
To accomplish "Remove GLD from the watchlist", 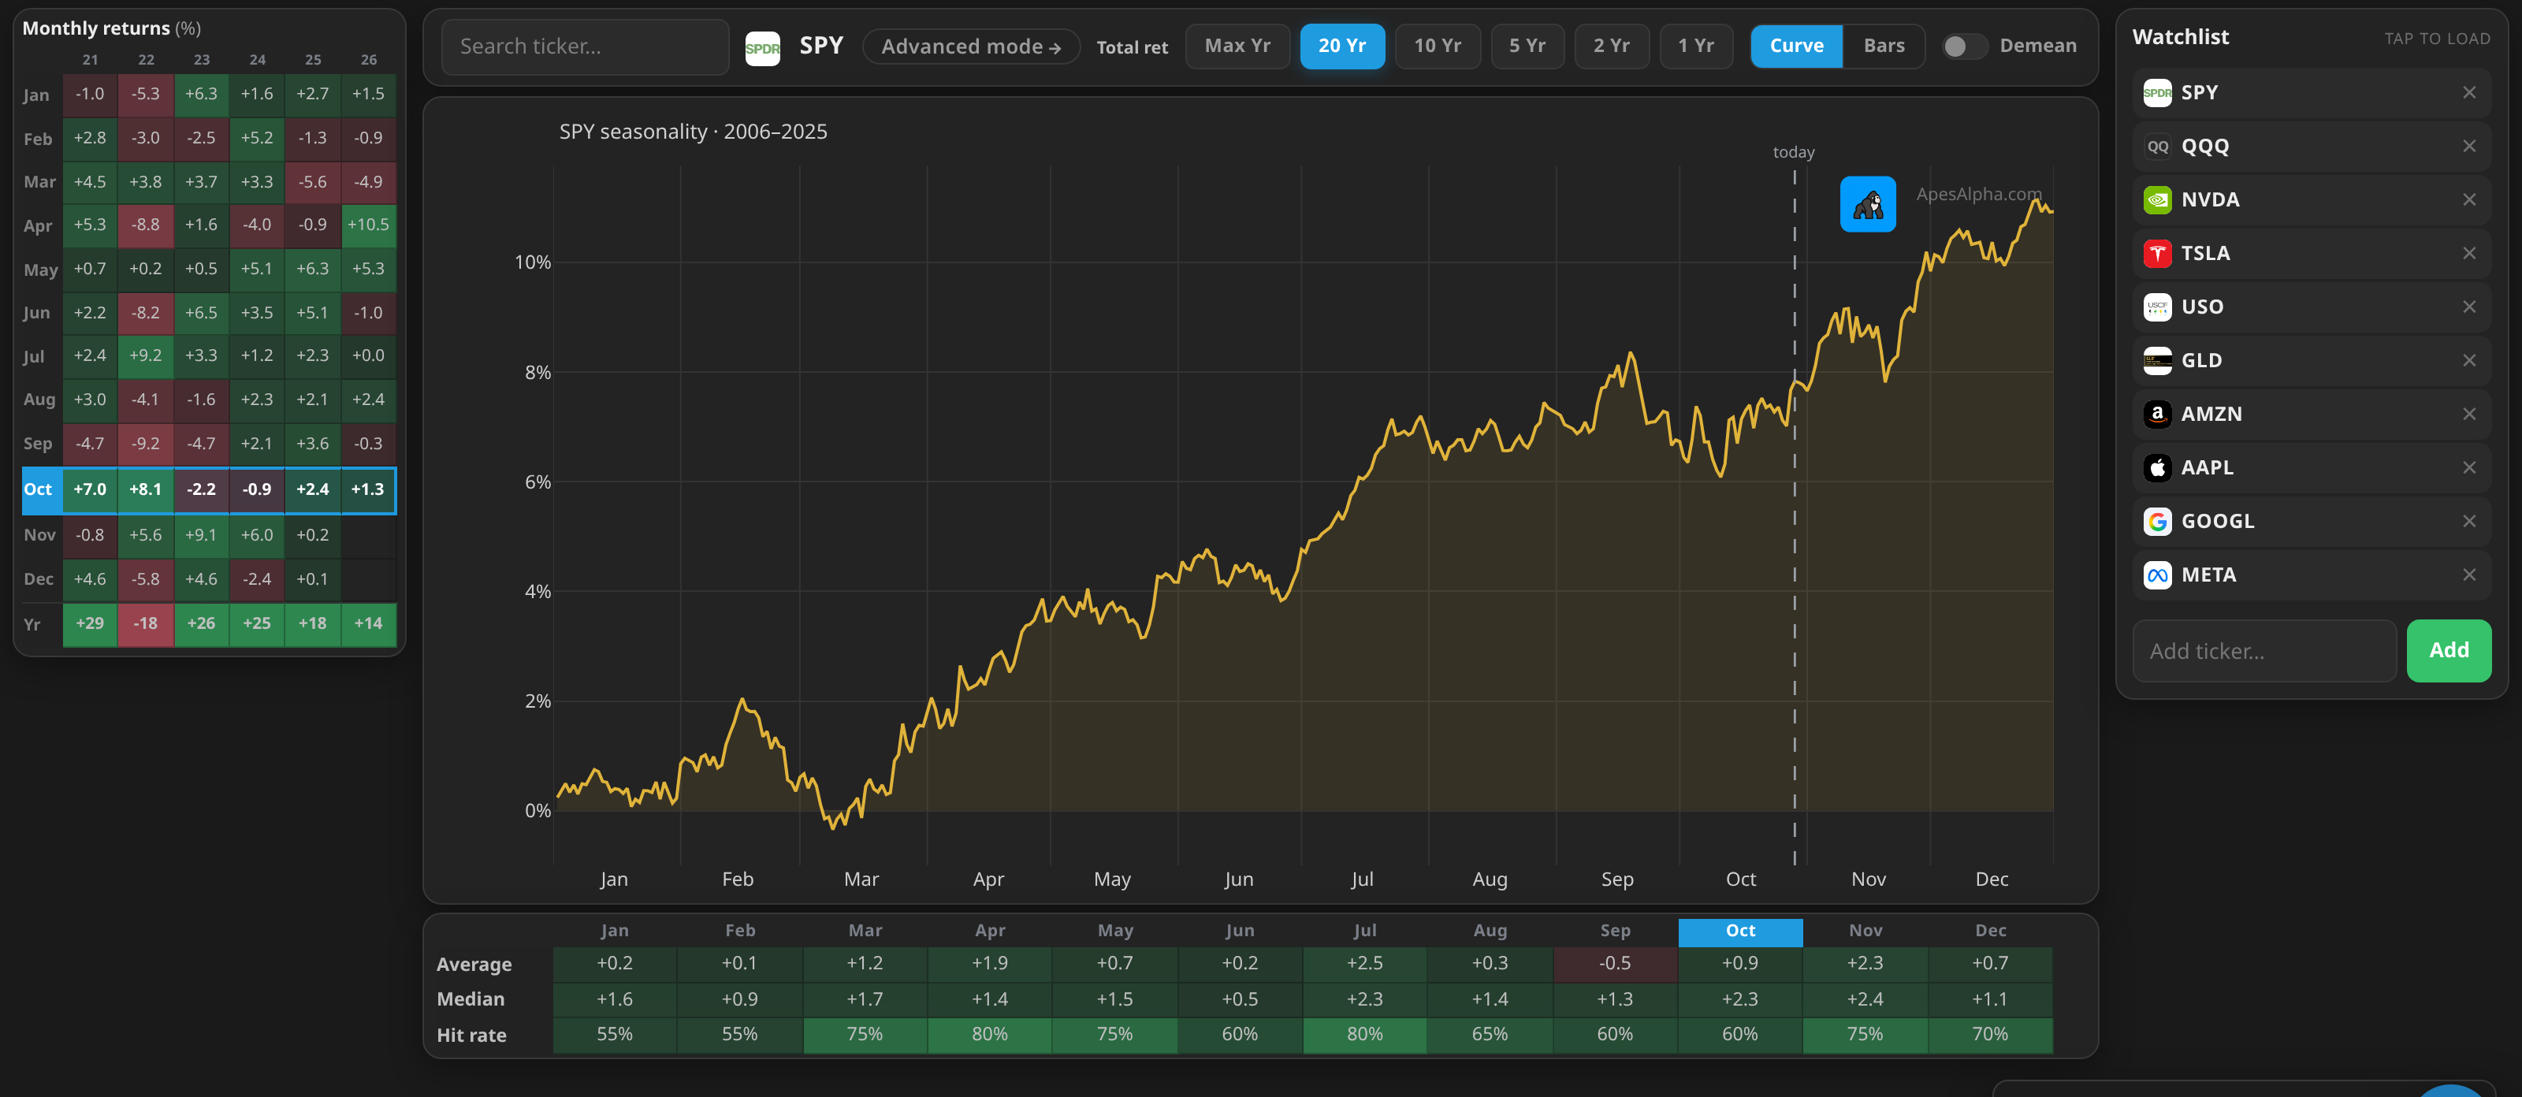I will [x=2468, y=361].
